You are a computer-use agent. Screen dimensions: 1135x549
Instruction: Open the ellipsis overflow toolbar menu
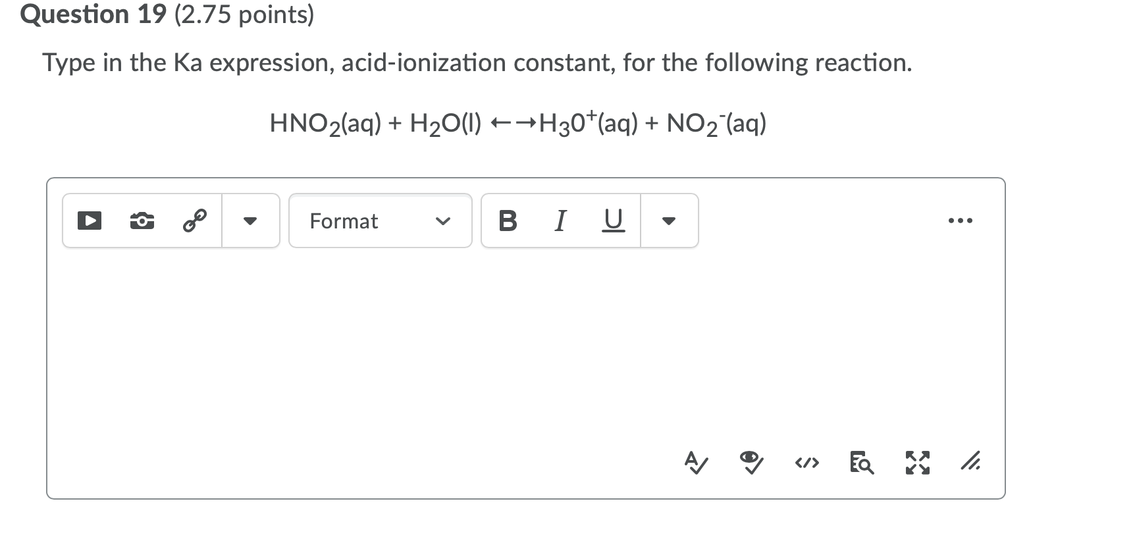point(961,221)
